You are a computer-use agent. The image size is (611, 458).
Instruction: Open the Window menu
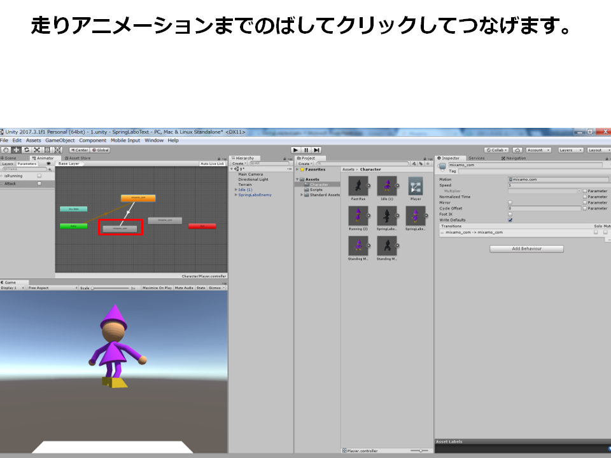point(154,141)
